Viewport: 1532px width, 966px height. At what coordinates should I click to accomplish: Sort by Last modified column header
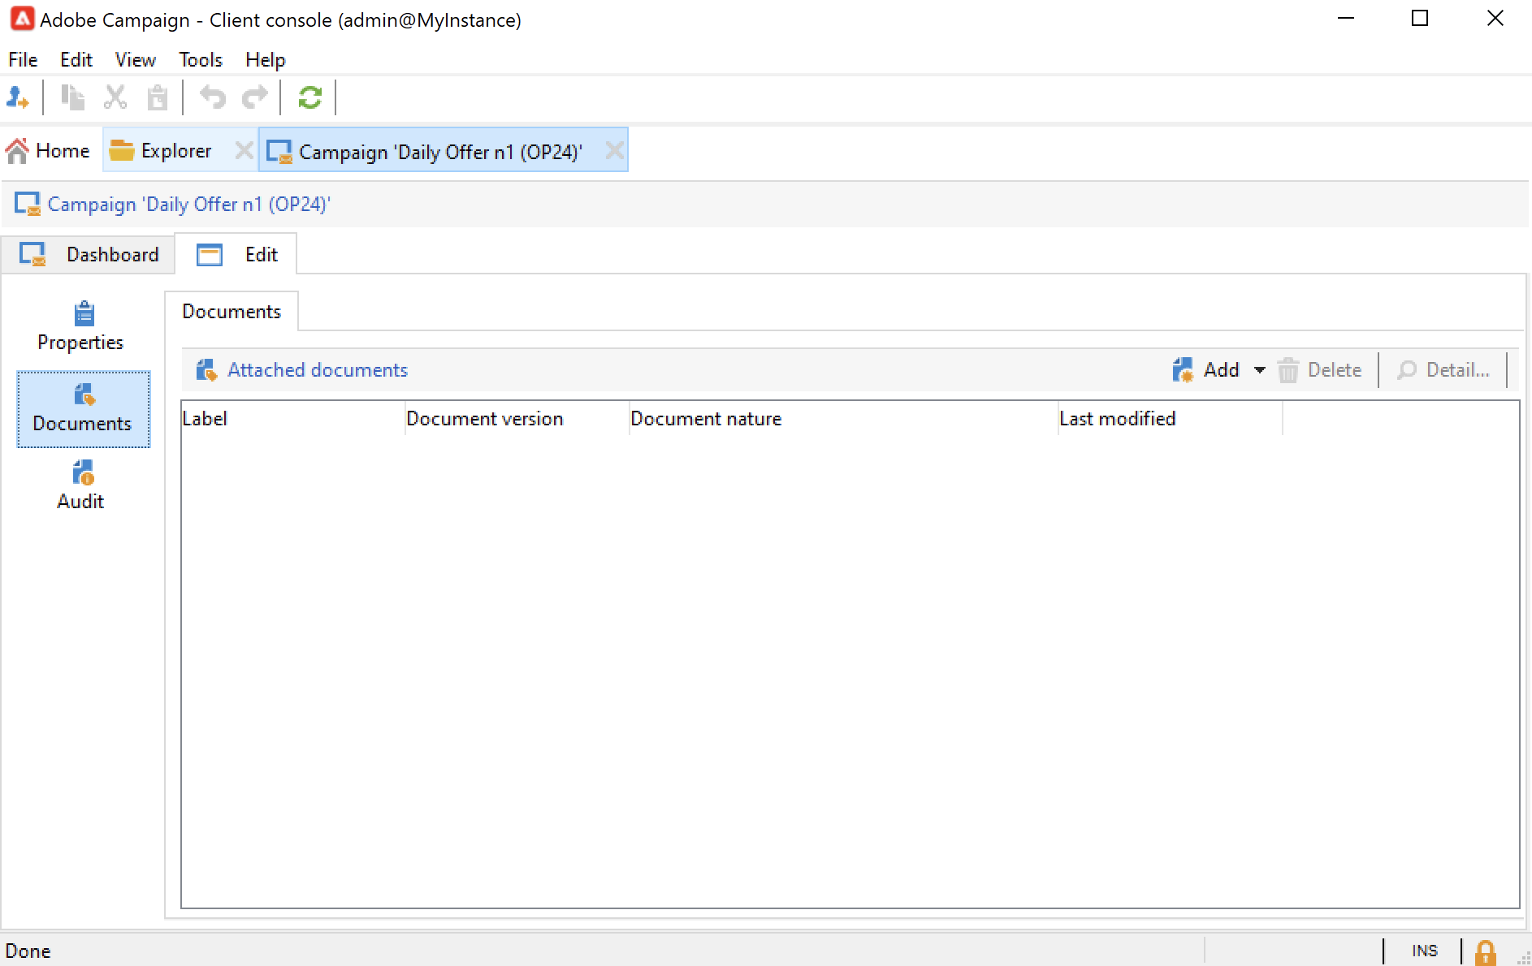pyautogui.click(x=1170, y=419)
